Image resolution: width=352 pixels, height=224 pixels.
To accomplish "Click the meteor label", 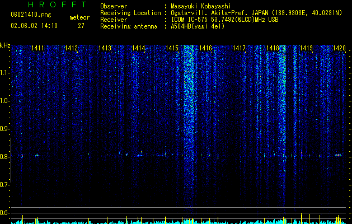I will click(79, 17).
